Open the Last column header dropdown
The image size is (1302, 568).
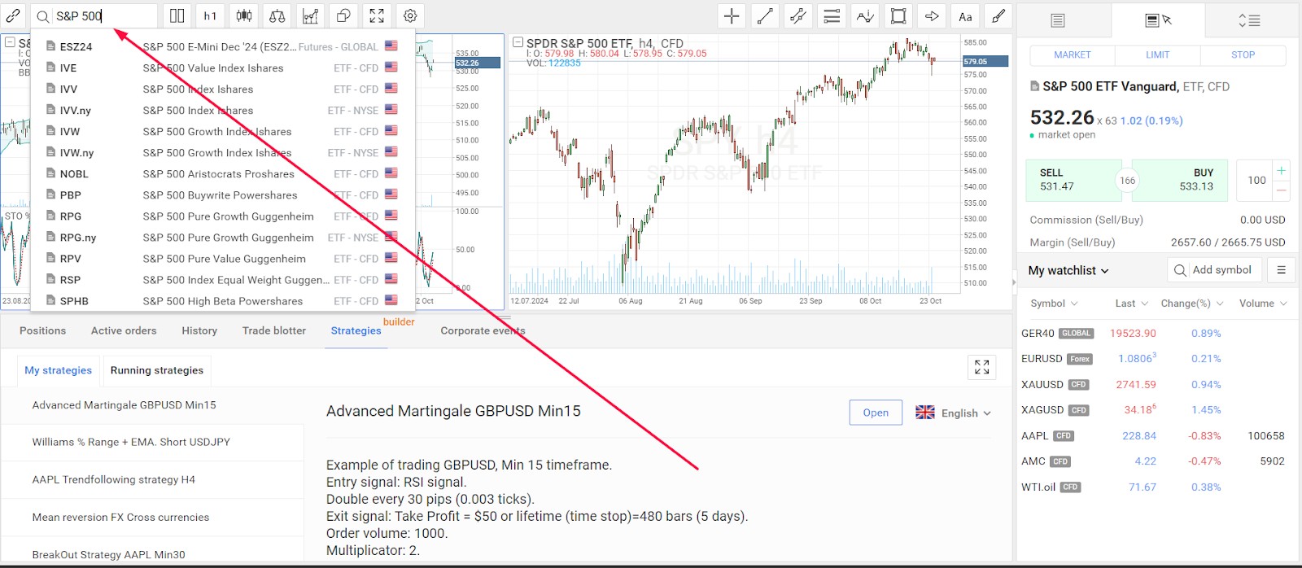[x=1131, y=304]
